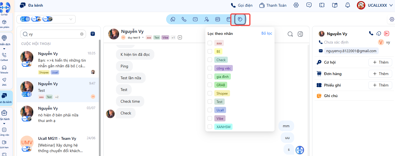The image size is (395, 156).
Task: Open the top bar settings gear
Action: [296, 5]
